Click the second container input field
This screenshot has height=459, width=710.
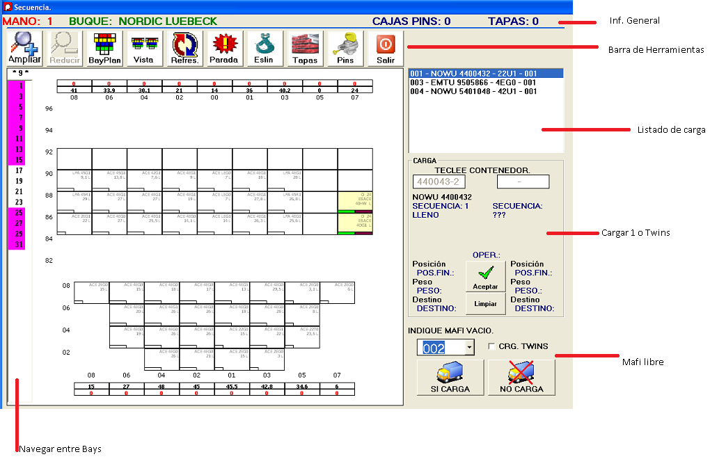coord(523,182)
